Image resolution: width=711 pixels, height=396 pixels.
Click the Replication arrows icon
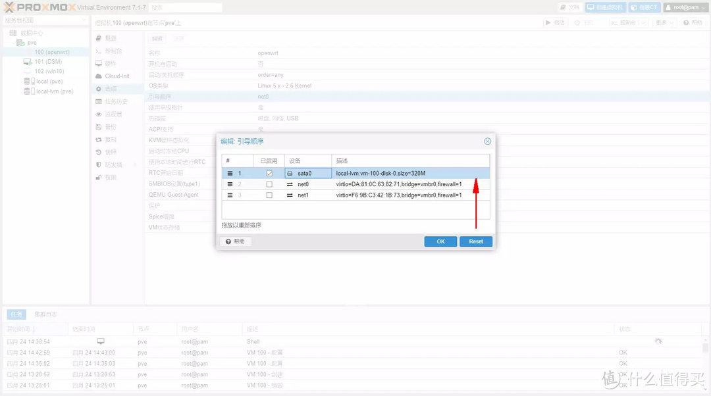[x=98, y=139]
